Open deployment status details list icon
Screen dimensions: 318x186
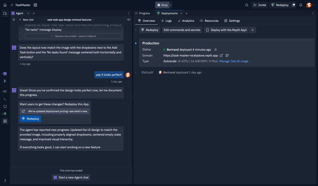click(x=215, y=50)
